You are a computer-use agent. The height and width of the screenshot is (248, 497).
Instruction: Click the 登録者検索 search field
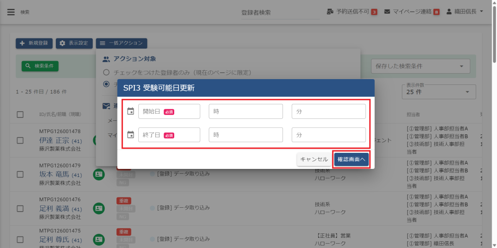[280, 13]
